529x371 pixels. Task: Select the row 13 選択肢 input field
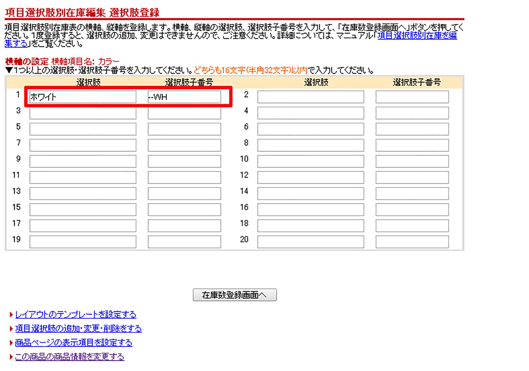83,193
